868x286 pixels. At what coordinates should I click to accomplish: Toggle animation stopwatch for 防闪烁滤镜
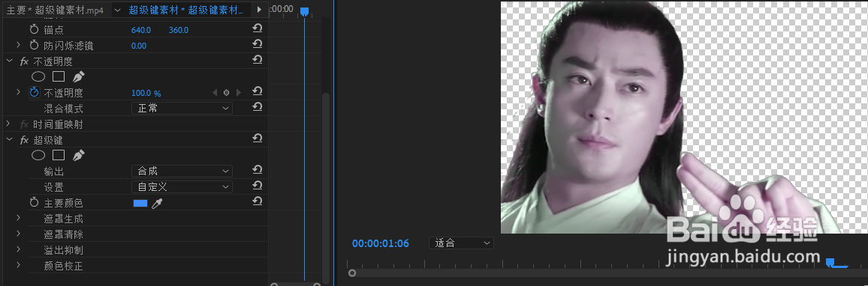(x=35, y=45)
